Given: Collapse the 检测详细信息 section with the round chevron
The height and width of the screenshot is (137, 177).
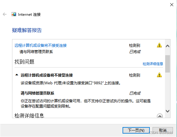Looking at the screenshot, I should point(160,116).
